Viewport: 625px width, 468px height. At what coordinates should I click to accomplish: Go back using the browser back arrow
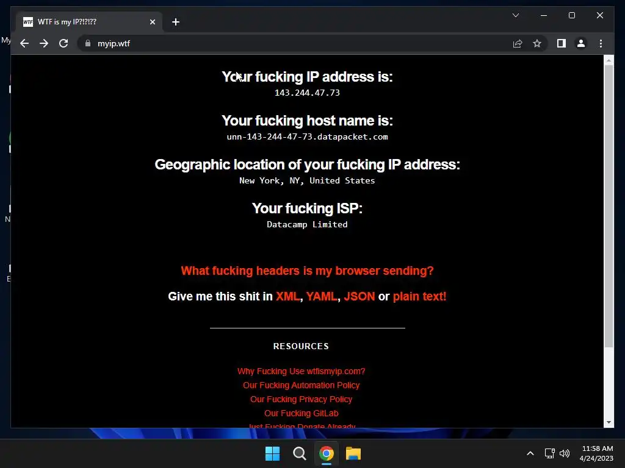pos(24,43)
